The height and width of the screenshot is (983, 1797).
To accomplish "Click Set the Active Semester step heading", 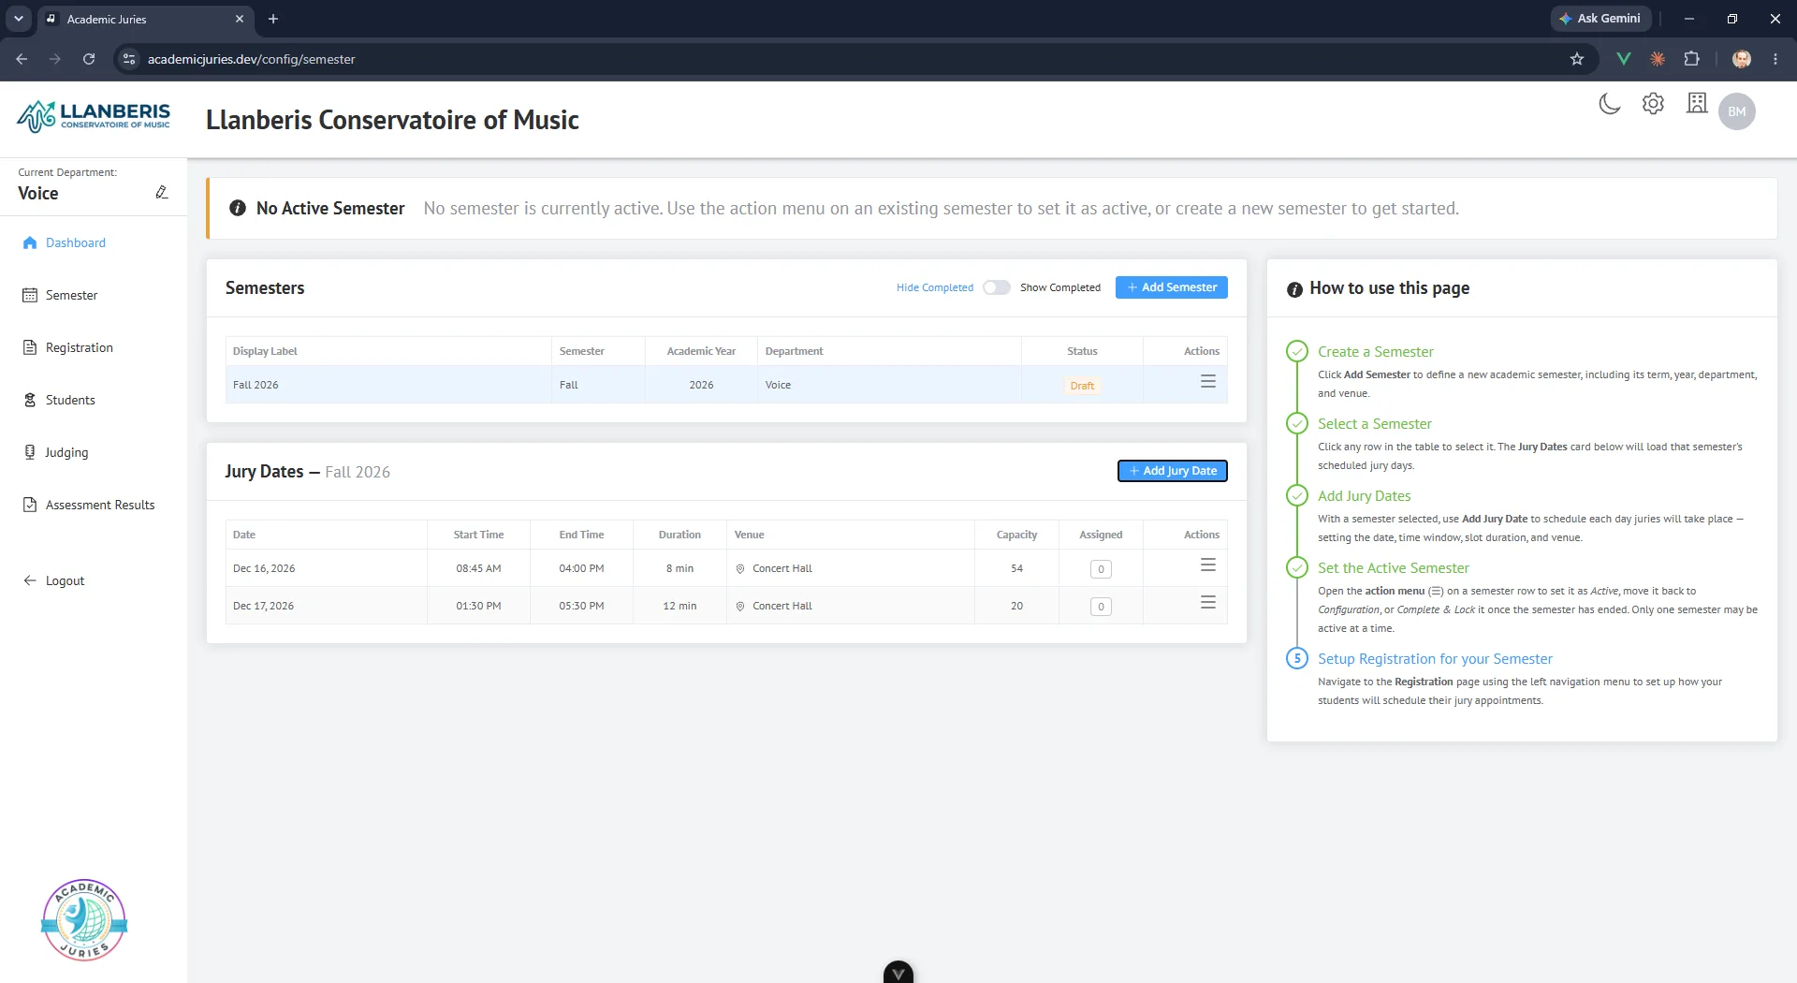I will pyautogui.click(x=1393, y=568).
